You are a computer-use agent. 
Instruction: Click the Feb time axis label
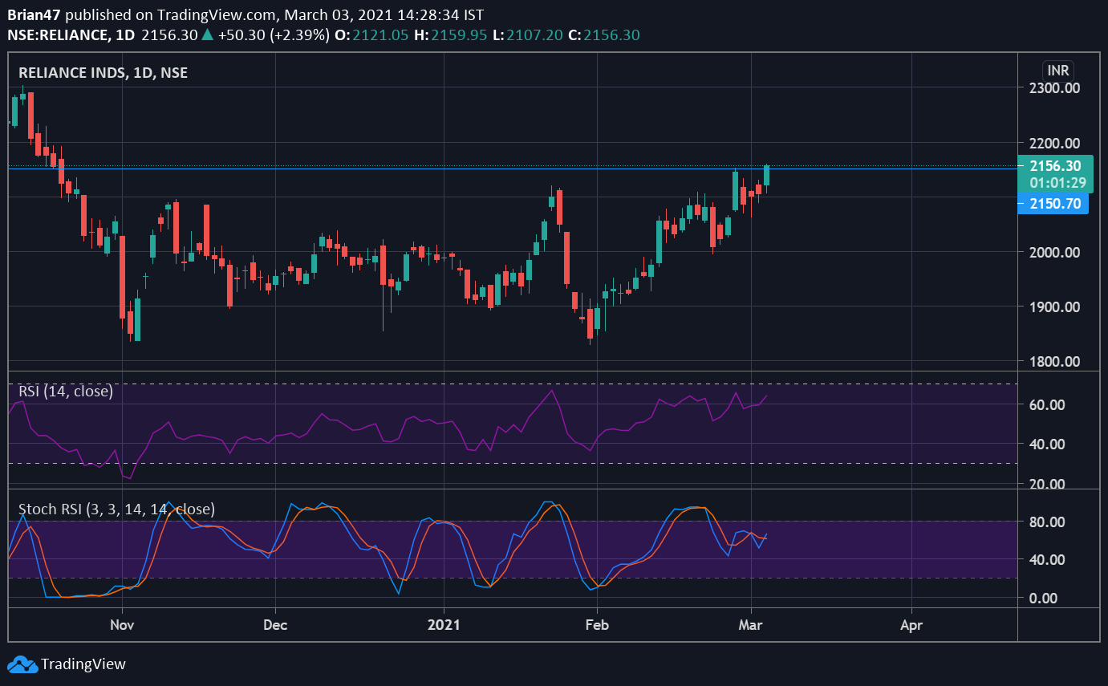pos(595,623)
